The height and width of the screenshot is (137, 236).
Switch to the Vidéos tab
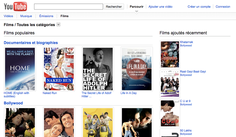coord(9,16)
